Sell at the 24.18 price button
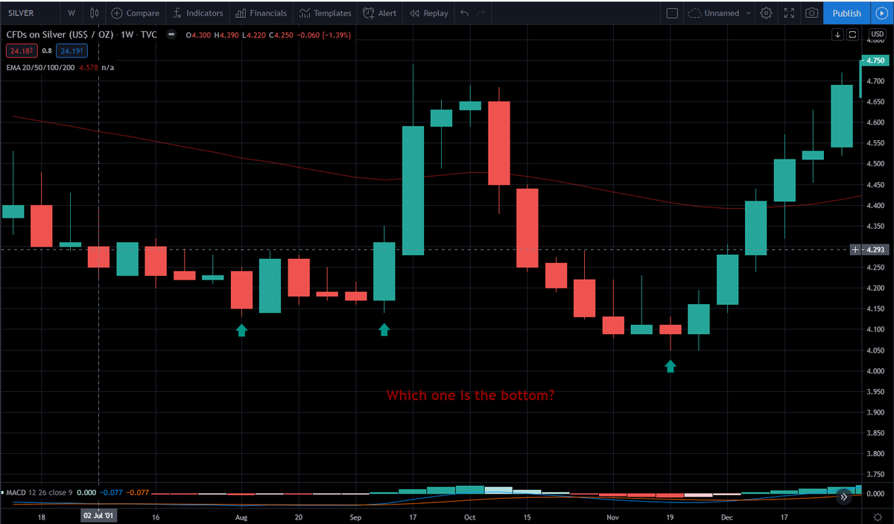Viewport: 894px width, 524px height. coord(22,50)
